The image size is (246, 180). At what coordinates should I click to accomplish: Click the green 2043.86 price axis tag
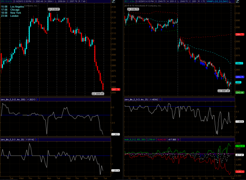click(x=240, y=93)
